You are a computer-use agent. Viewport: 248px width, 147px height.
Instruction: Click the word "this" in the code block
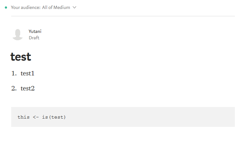(x=24, y=117)
